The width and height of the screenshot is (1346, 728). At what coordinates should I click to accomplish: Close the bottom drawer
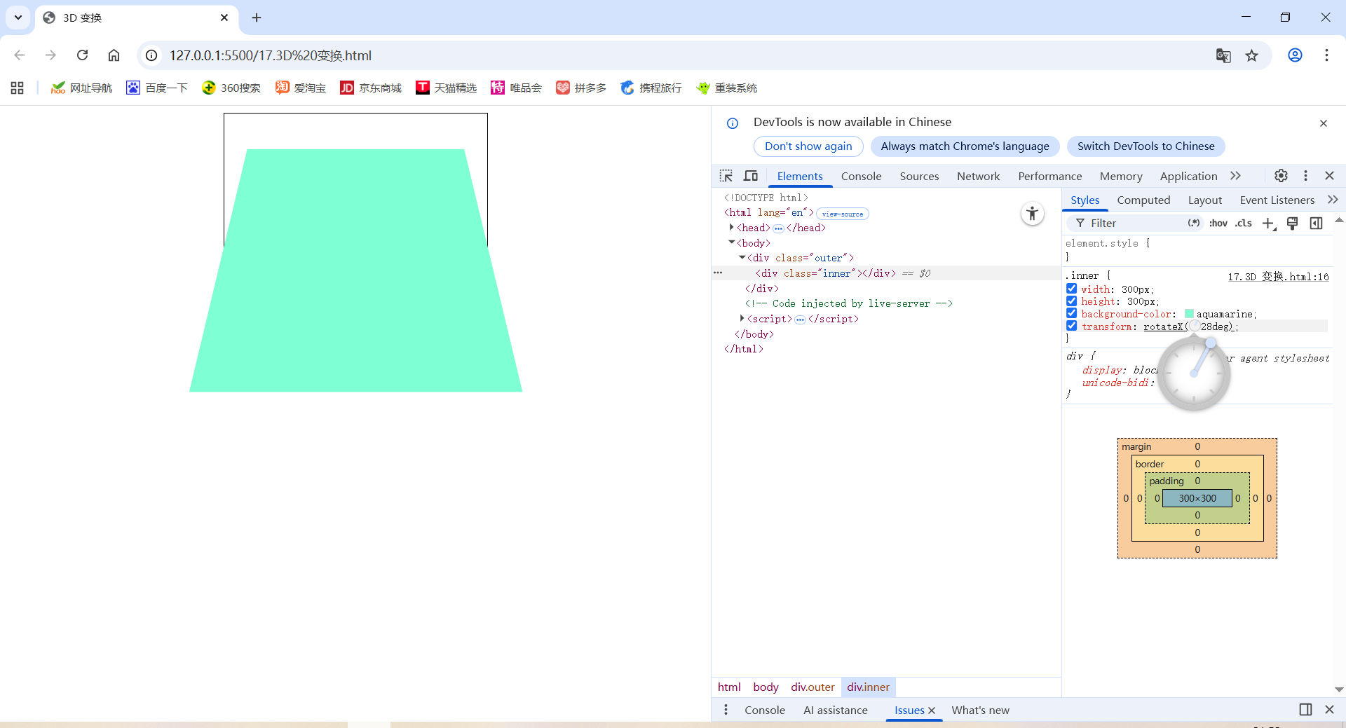pyautogui.click(x=1329, y=710)
